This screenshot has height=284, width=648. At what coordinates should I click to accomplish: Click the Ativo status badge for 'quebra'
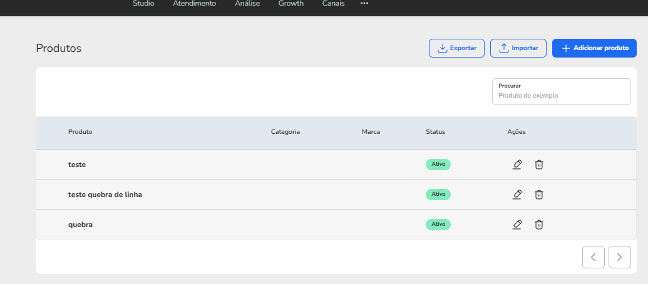point(438,225)
